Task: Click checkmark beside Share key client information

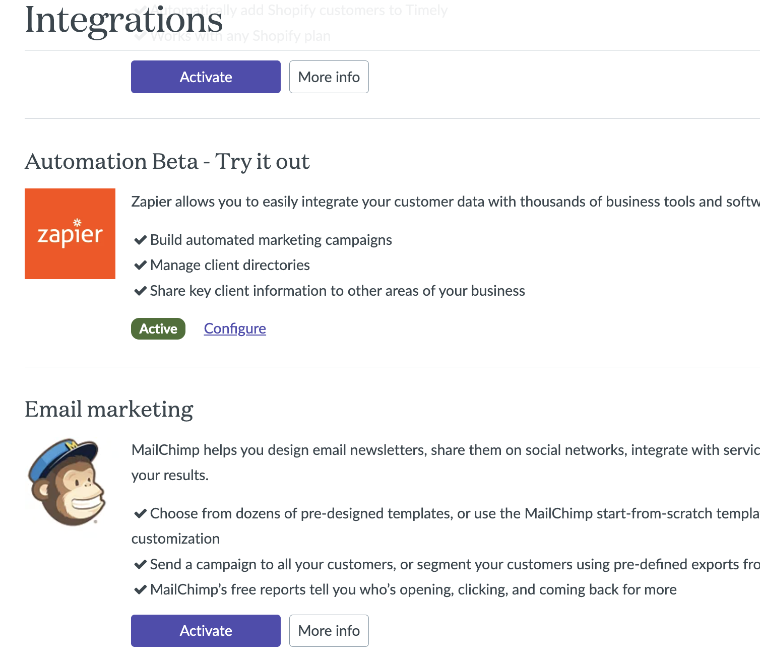Action: pos(140,291)
